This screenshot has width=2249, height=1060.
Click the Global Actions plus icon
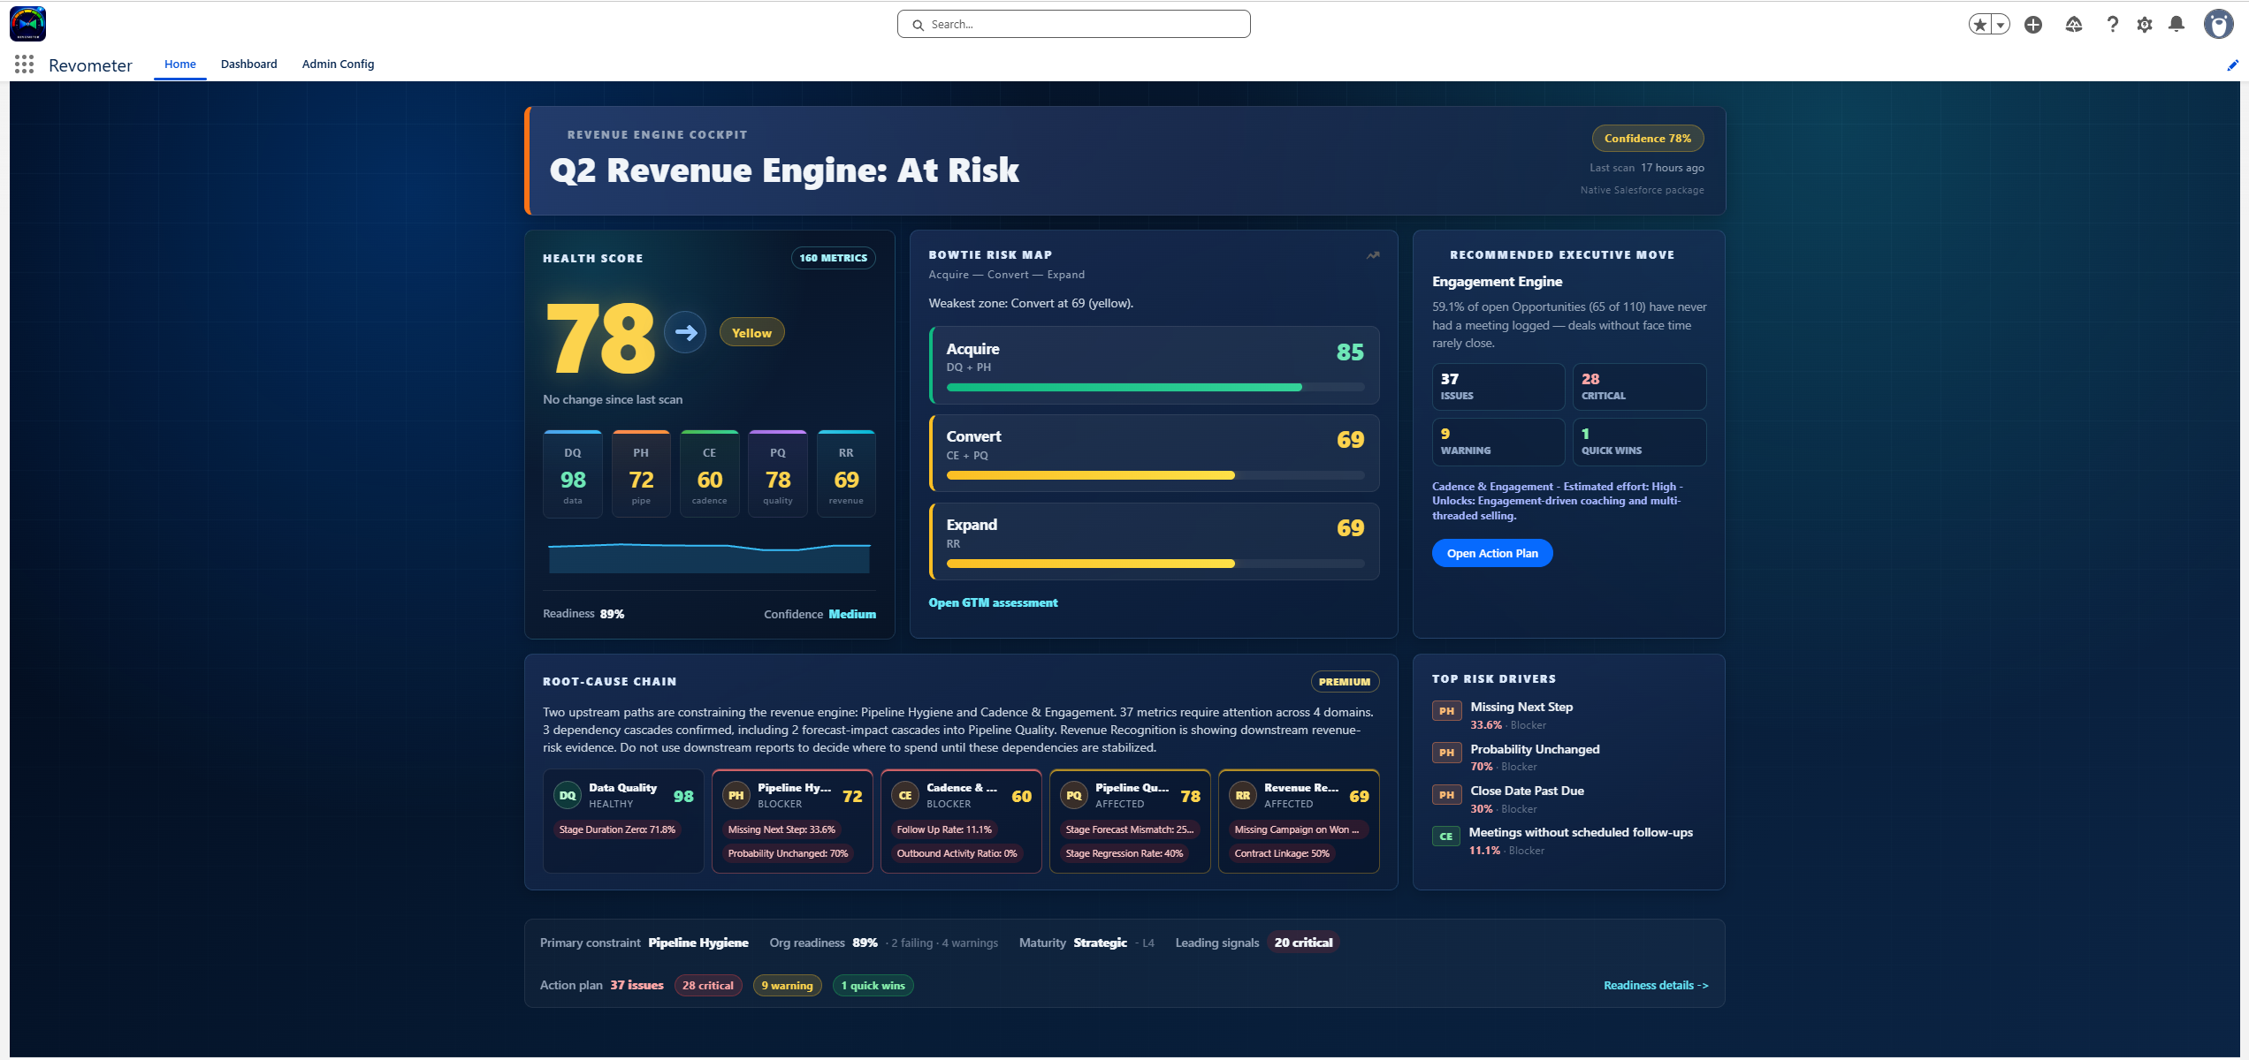2033,25
